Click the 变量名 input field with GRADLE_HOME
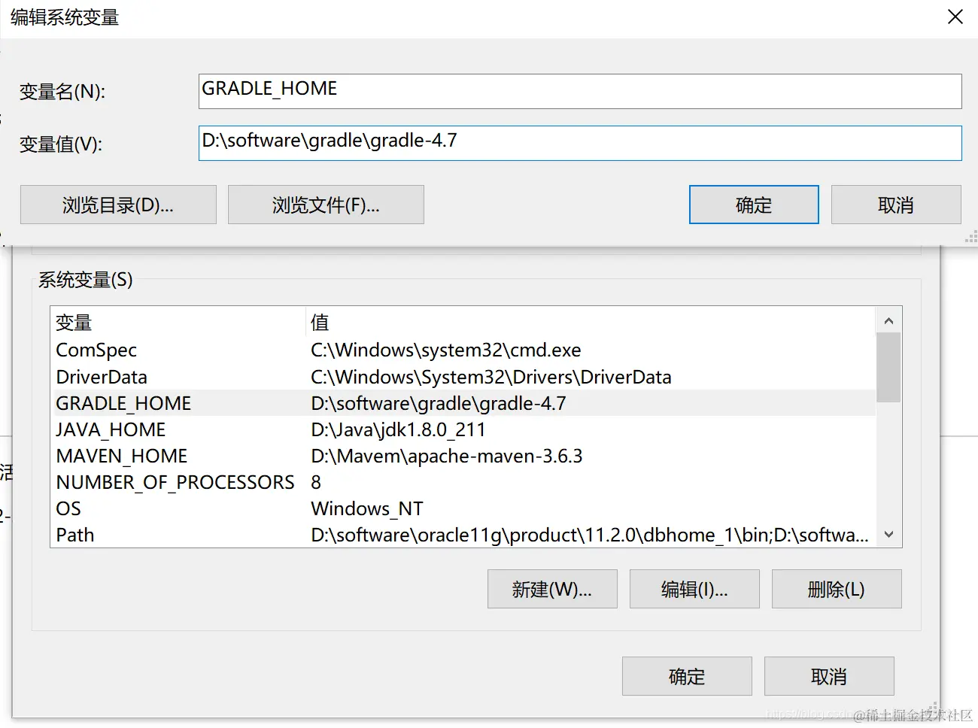This screenshot has width=978, height=728. (580, 91)
